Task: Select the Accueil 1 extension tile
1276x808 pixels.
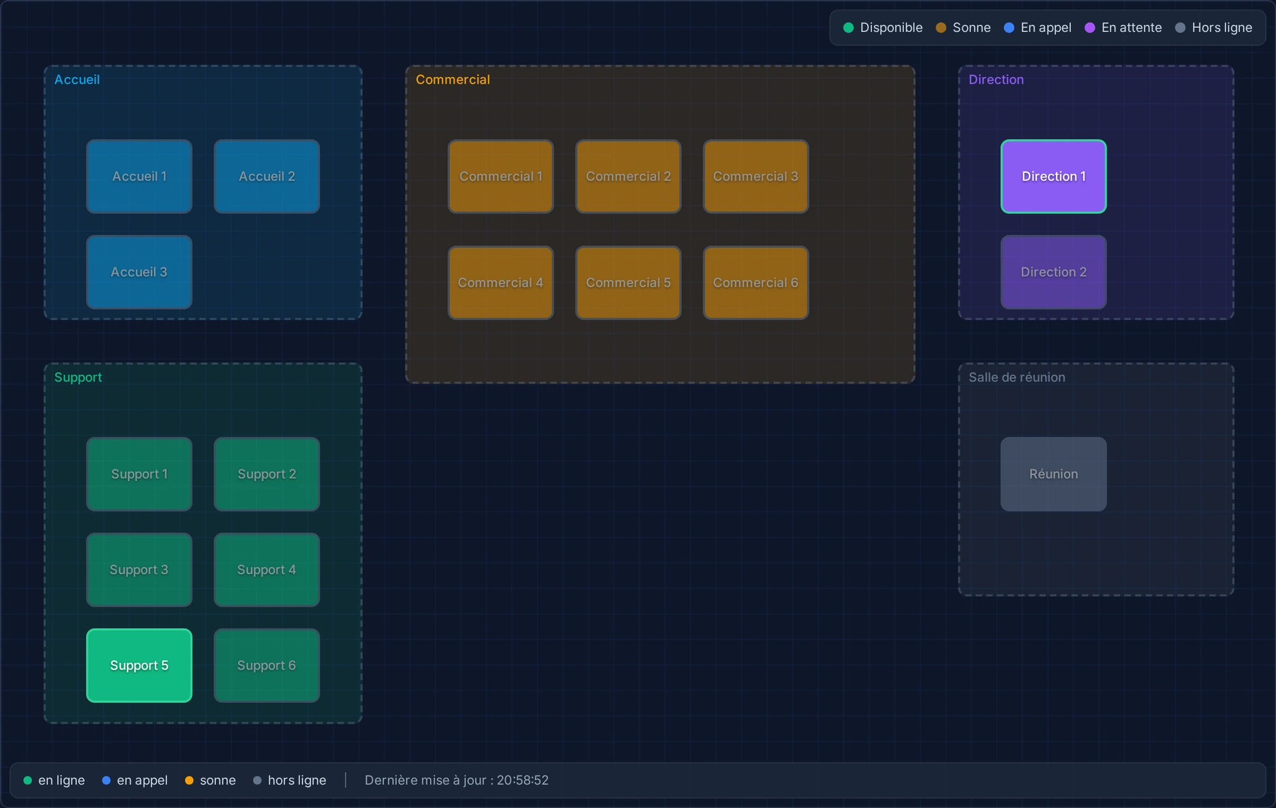Action: (139, 176)
